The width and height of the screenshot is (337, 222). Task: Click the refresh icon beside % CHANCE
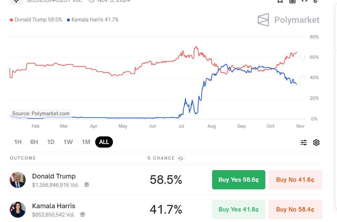[x=181, y=158]
